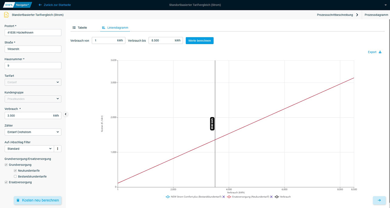Remove NEW Strom Comfort plus from the legend
This screenshot has width=390, height=208.
(224, 197)
